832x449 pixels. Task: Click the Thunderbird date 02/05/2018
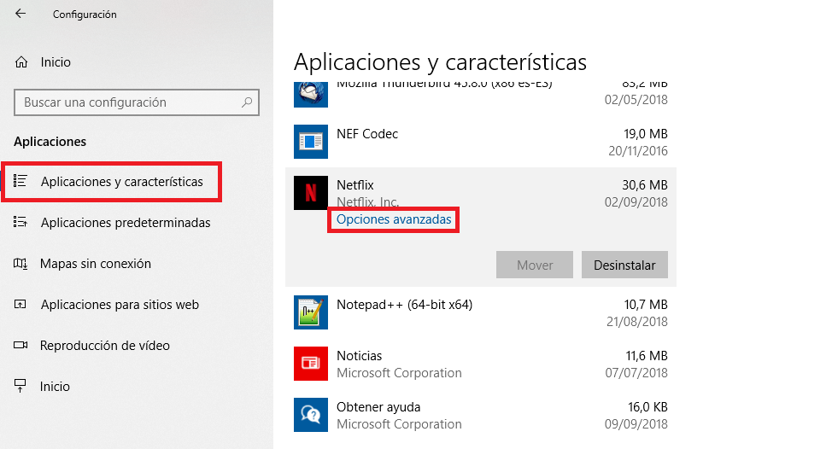pos(636,100)
